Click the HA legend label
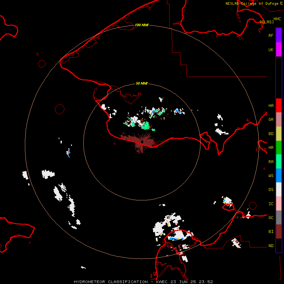The width and height of the screenshot is (284, 284). 271,105
